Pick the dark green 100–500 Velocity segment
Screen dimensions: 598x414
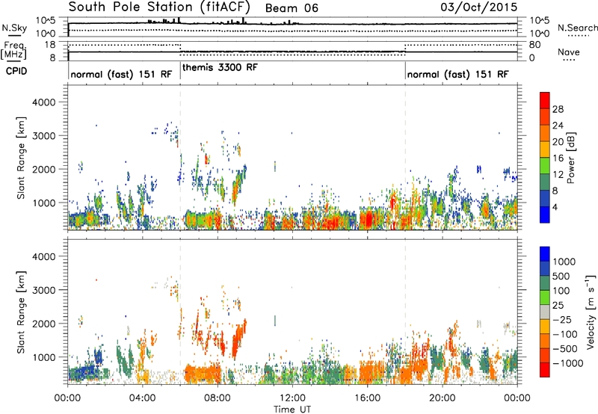(x=545, y=283)
